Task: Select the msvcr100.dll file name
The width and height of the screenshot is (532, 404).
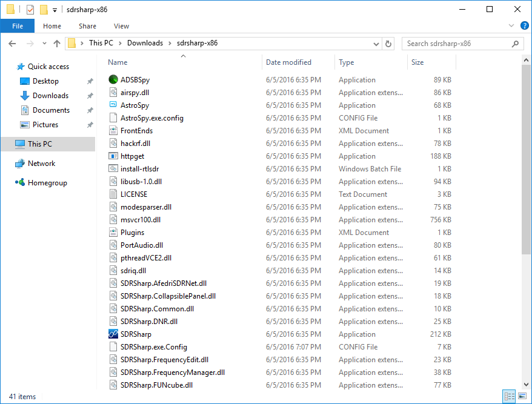Action: (141, 220)
